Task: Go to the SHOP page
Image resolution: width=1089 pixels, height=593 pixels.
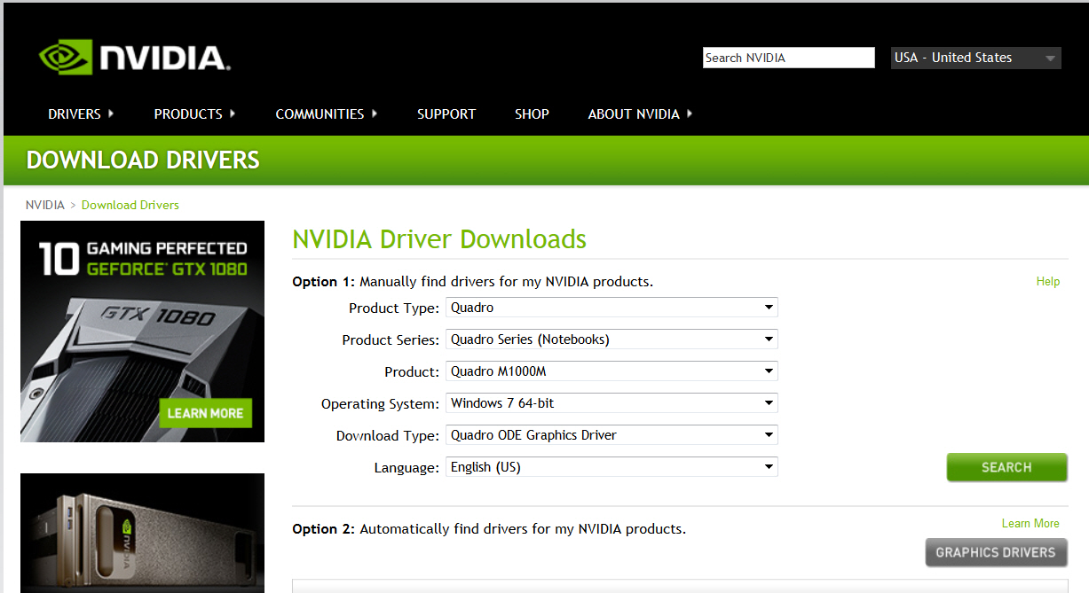Action: [532, 113]
